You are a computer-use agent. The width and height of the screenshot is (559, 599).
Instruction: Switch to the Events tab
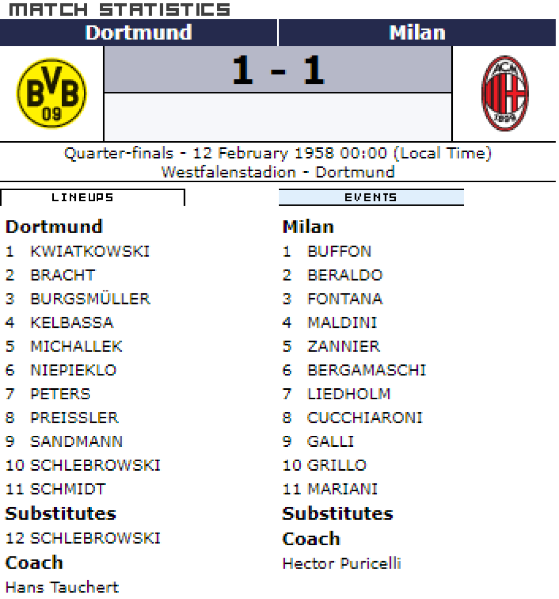pos(371,198)
